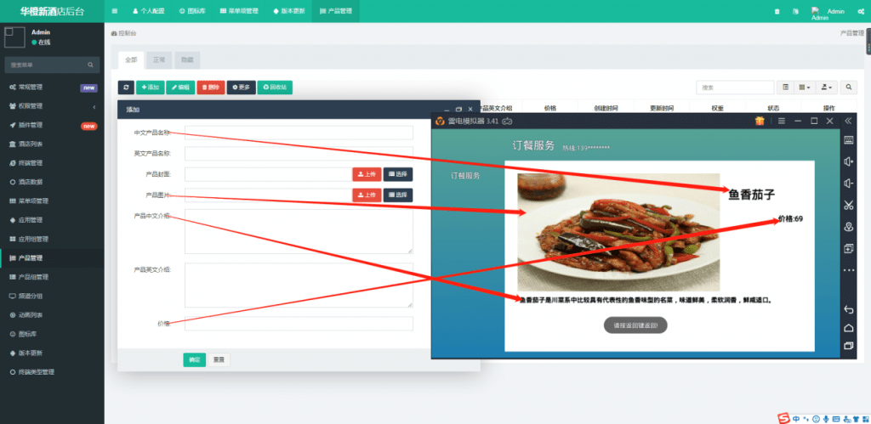Click the search magnifier button beside table
Viewport: 871px width, 424px height.
tap(848, 87)
